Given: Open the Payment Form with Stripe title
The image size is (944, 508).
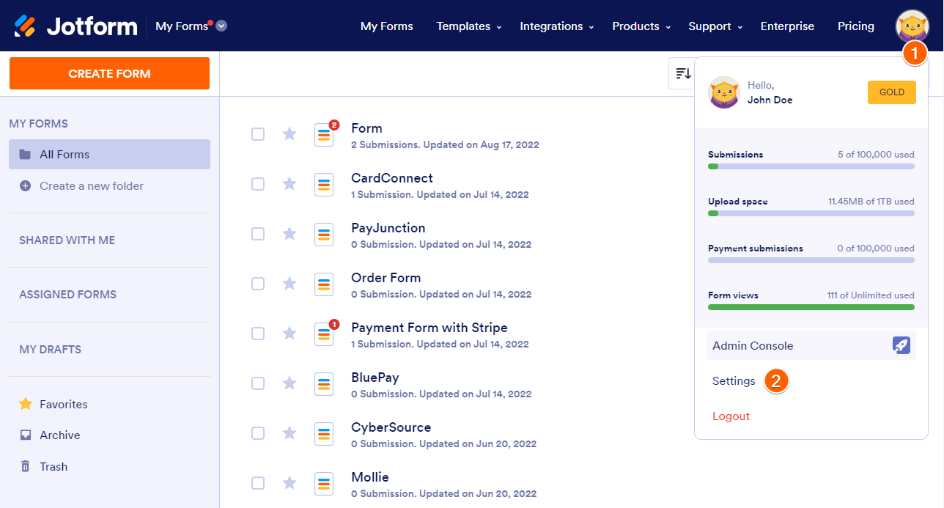Looking at the screenshot, I should click(x=429, y=328).
